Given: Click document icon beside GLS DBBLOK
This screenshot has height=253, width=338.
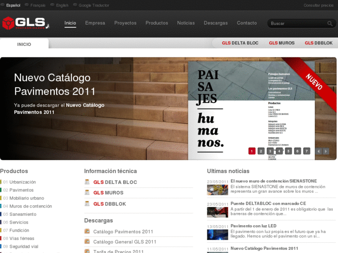Looking at the screenshot, I should point(87,203).
